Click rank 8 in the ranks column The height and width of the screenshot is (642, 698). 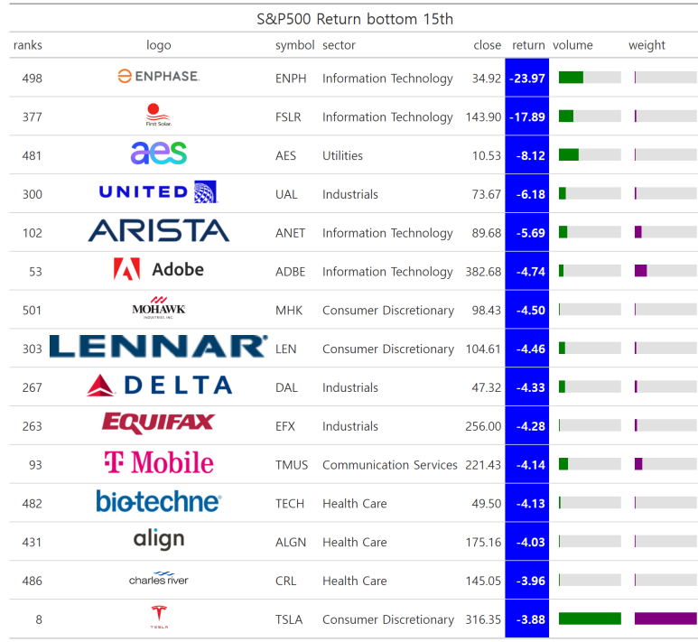coord(39,619)
